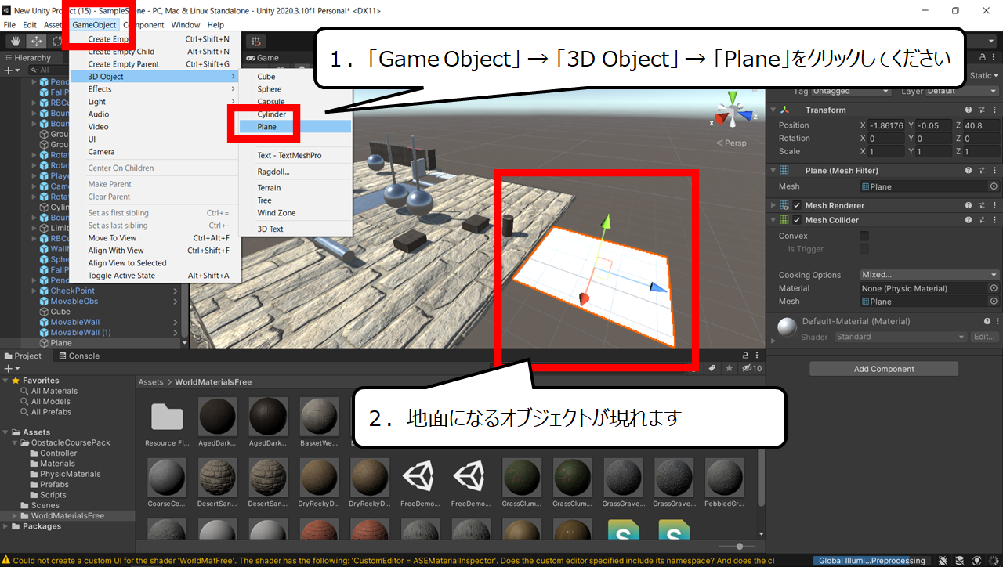Viewport: 1003px width, 567px height.
Task: Open Mesh Filter mesh object picker
Action: [994, 186]
